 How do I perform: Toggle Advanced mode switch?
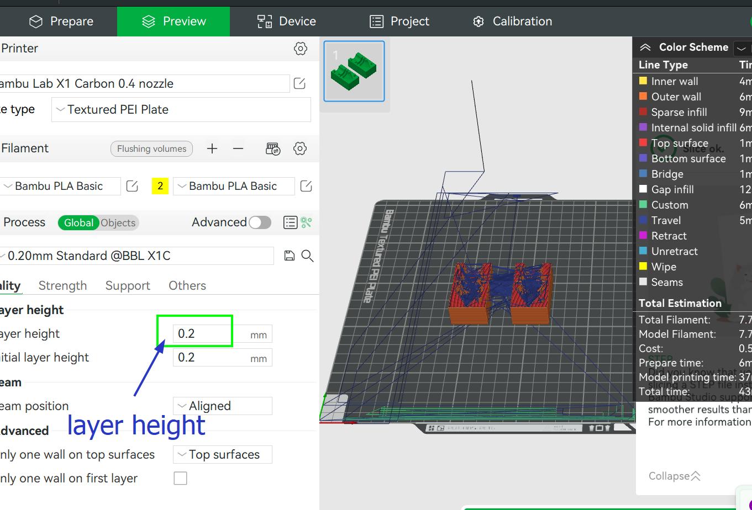[x=260, y=222]
